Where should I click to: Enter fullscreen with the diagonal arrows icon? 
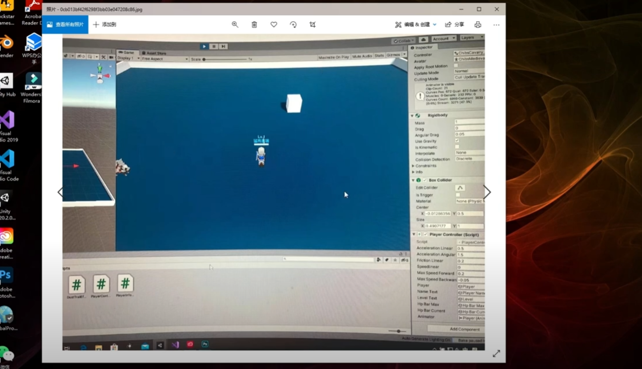coord(496,353)
